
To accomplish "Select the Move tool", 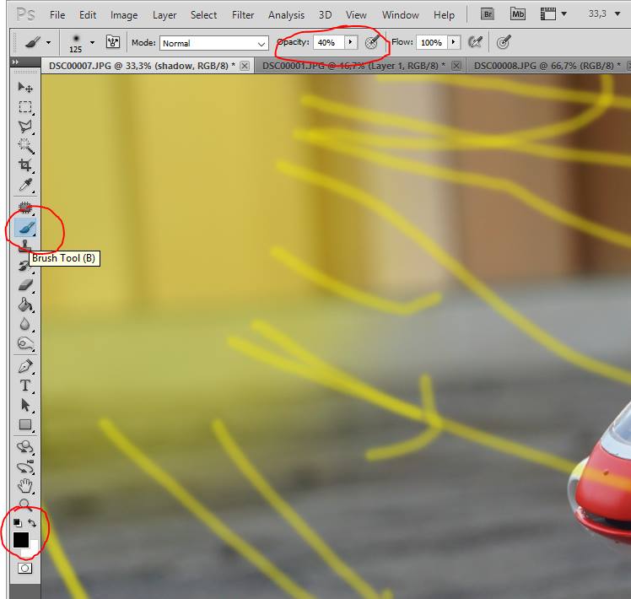I will [x=25, y=87].
